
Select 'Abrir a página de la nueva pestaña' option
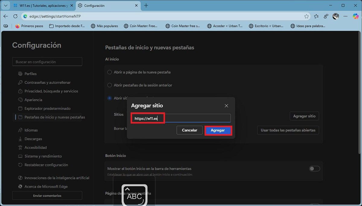(110, 72)
